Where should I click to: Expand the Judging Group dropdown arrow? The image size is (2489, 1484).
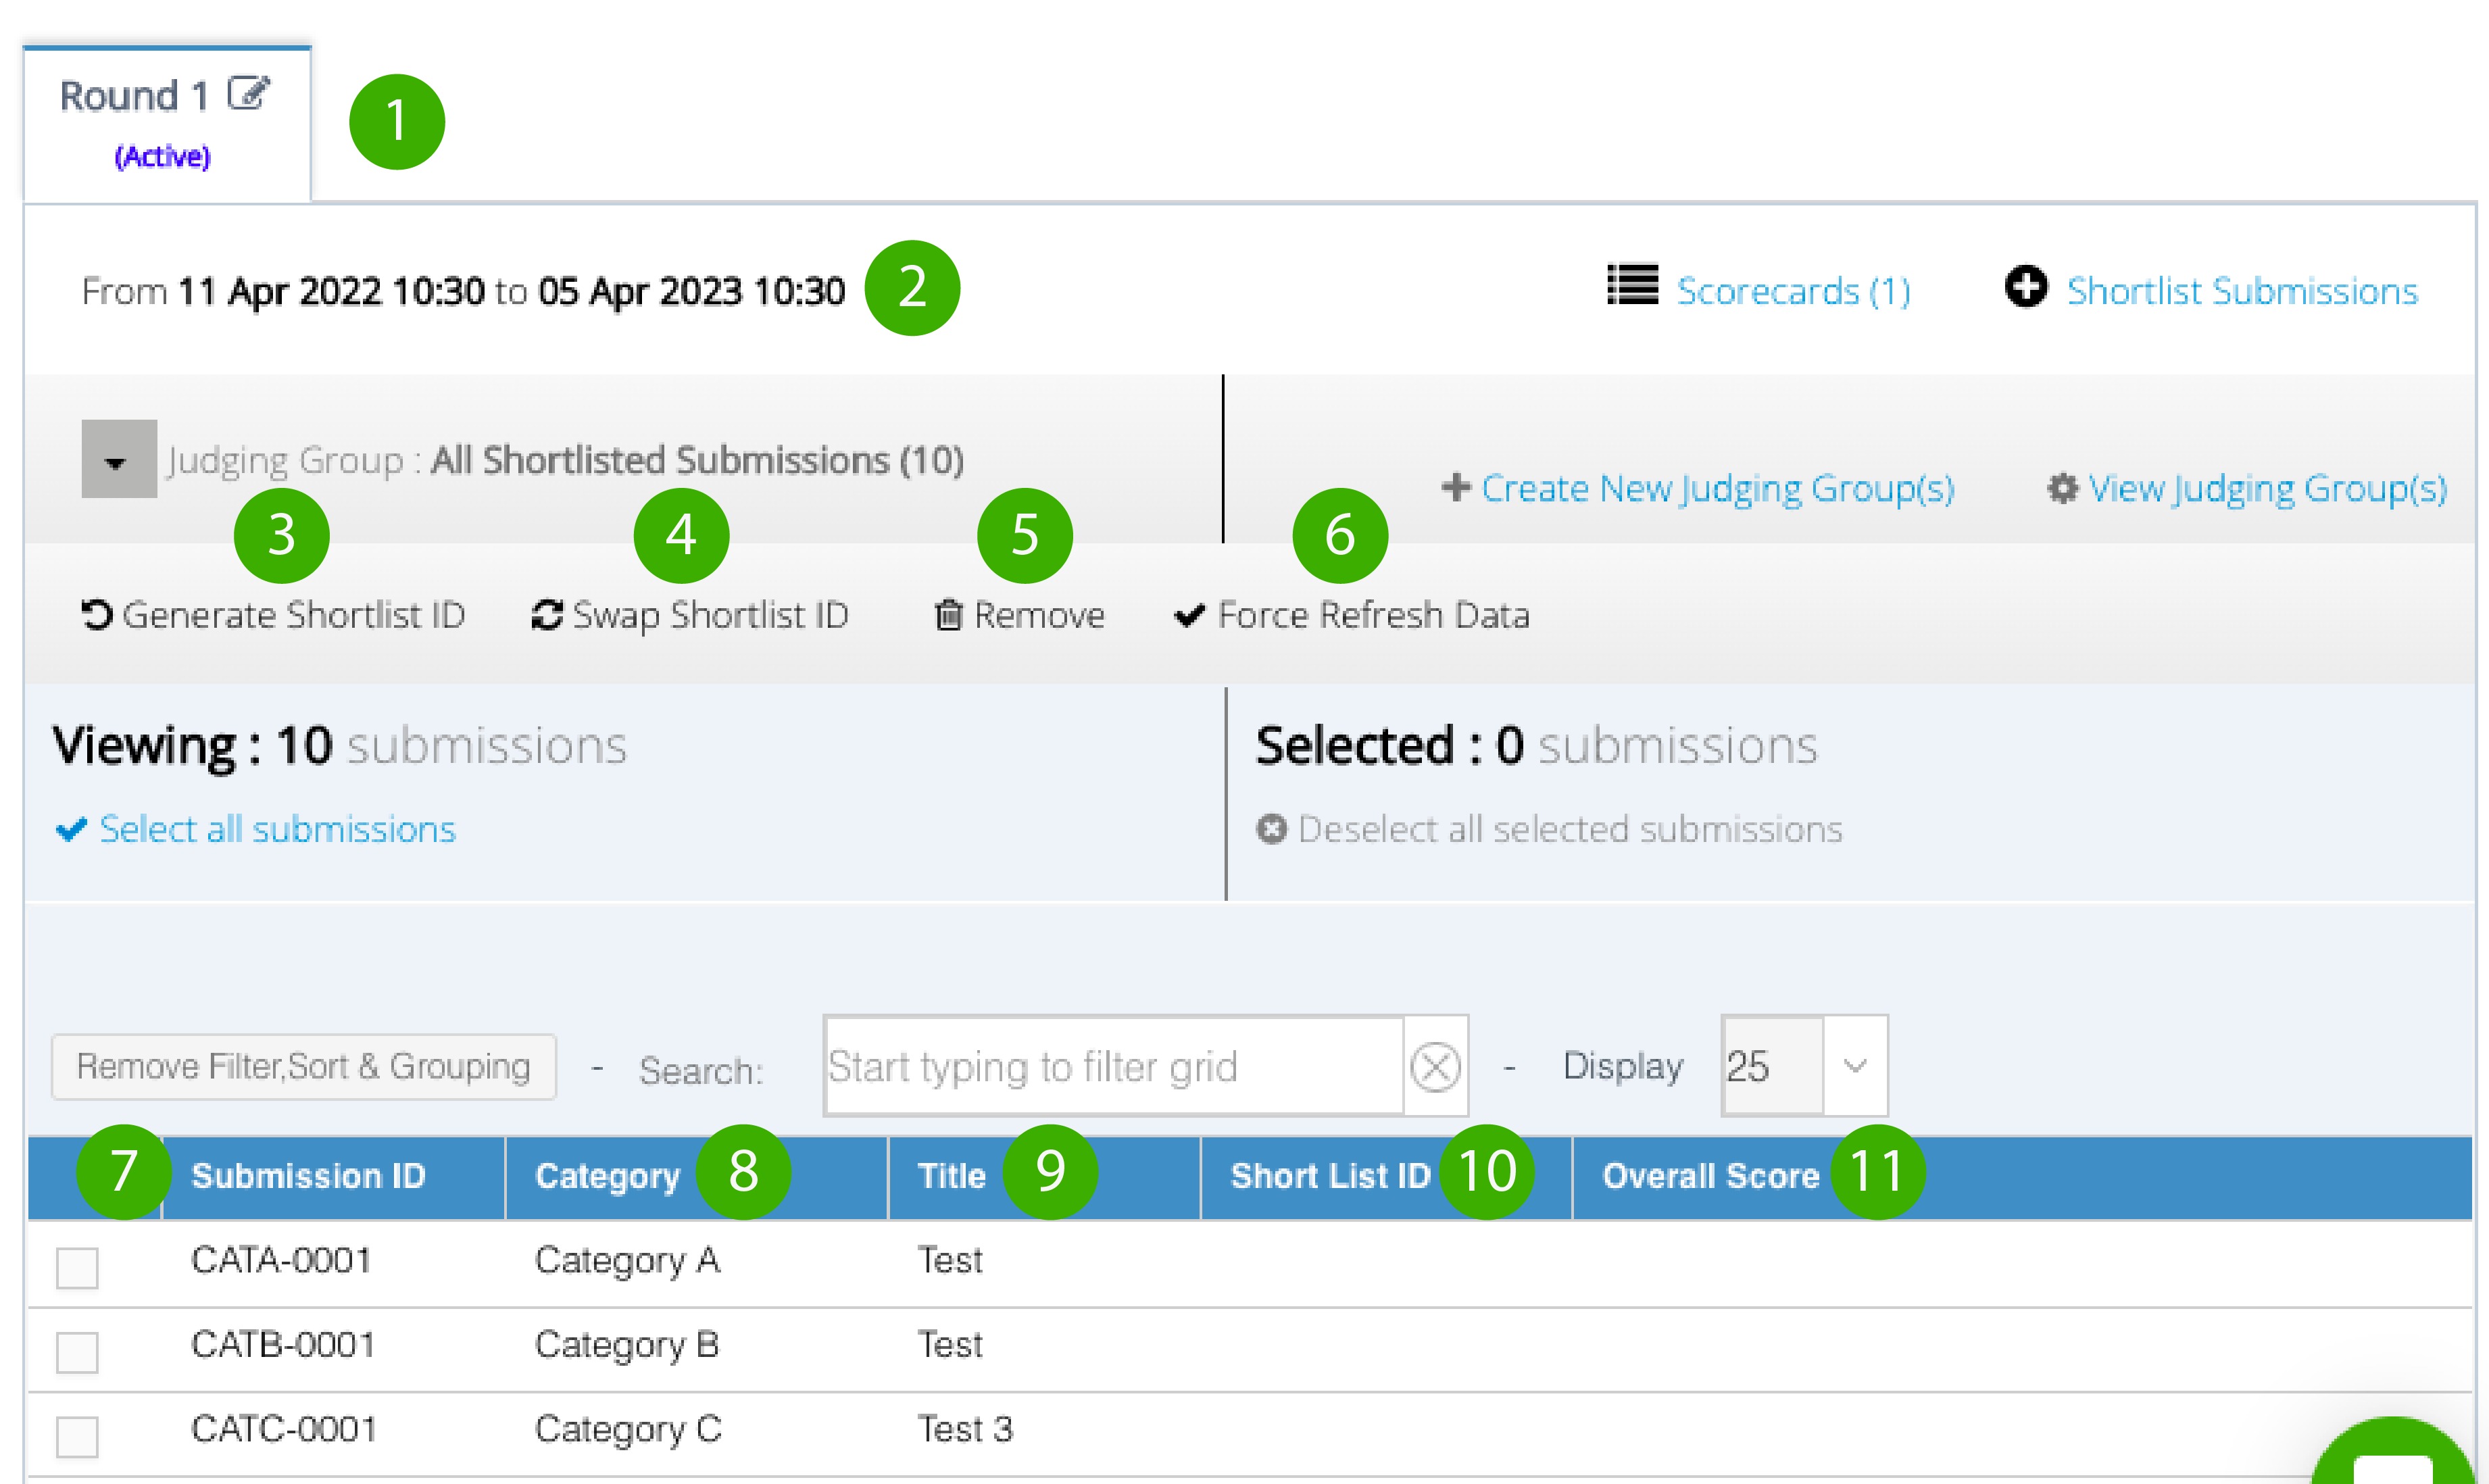click(x=119, y=459)
